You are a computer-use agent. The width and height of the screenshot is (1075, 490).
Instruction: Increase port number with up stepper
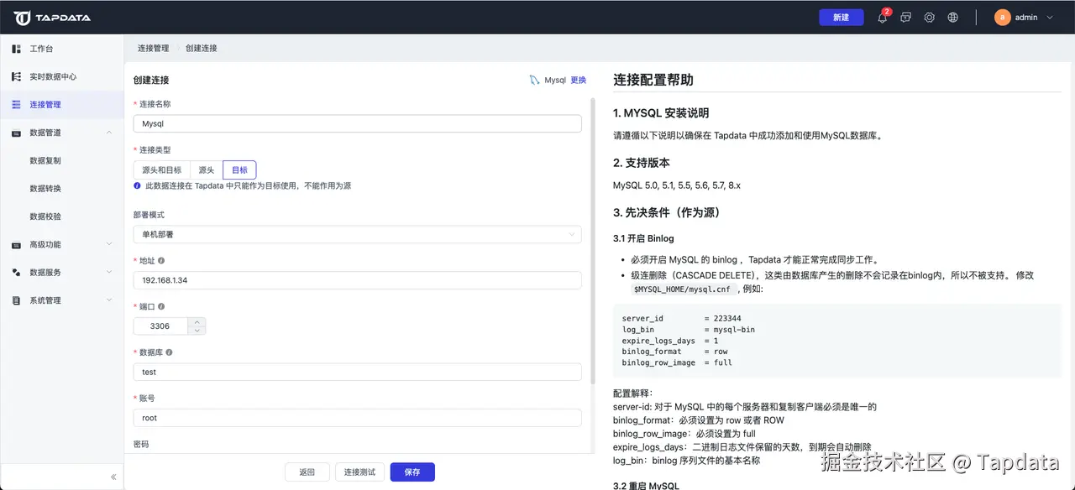coord(197,321)
